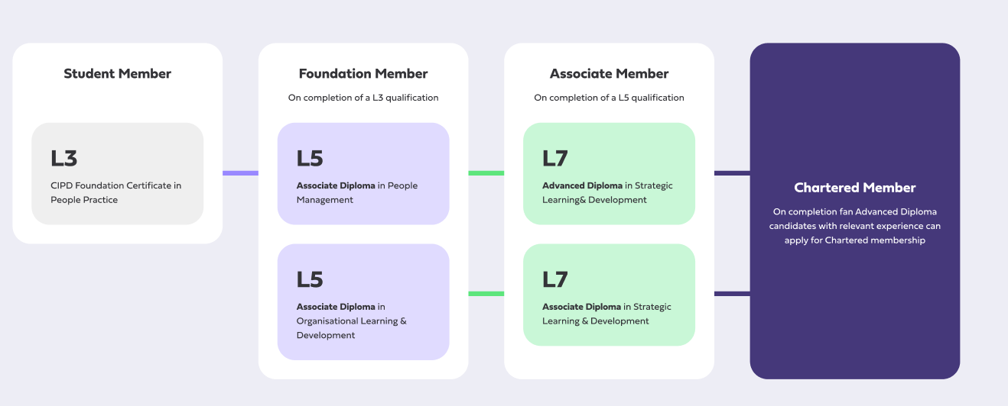Click the Associate Member heading
Screen dimensions: 1008x406
click(609, 74)
